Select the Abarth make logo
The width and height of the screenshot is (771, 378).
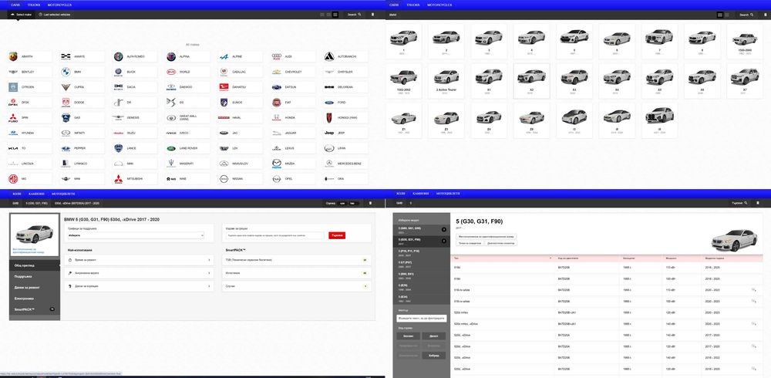pyautogui.click(x=13, y=56)
